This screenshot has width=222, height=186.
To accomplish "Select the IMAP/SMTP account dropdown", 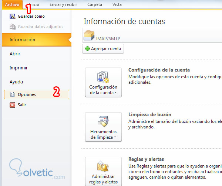I will (x=152, y=35).
